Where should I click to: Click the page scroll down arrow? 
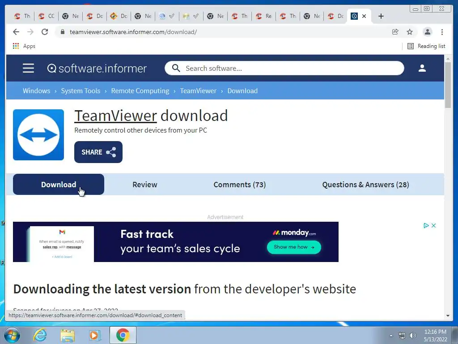(448, 316)
